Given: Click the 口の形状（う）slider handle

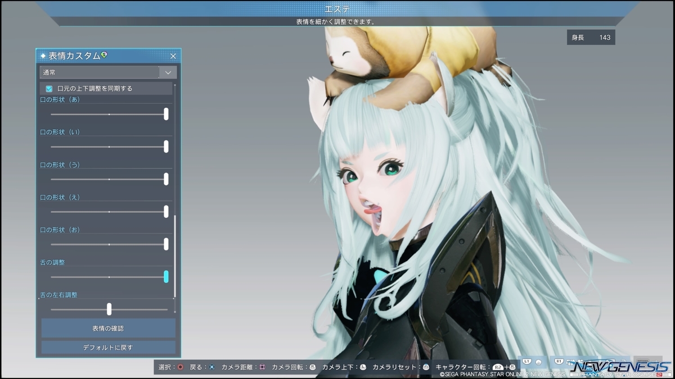Looking at the screenshot, I should pyautogui.click(x=166, y=179).
